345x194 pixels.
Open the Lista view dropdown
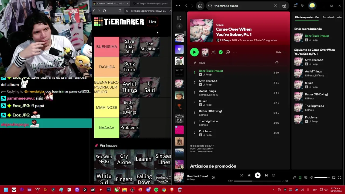click(x=281, y=52)
